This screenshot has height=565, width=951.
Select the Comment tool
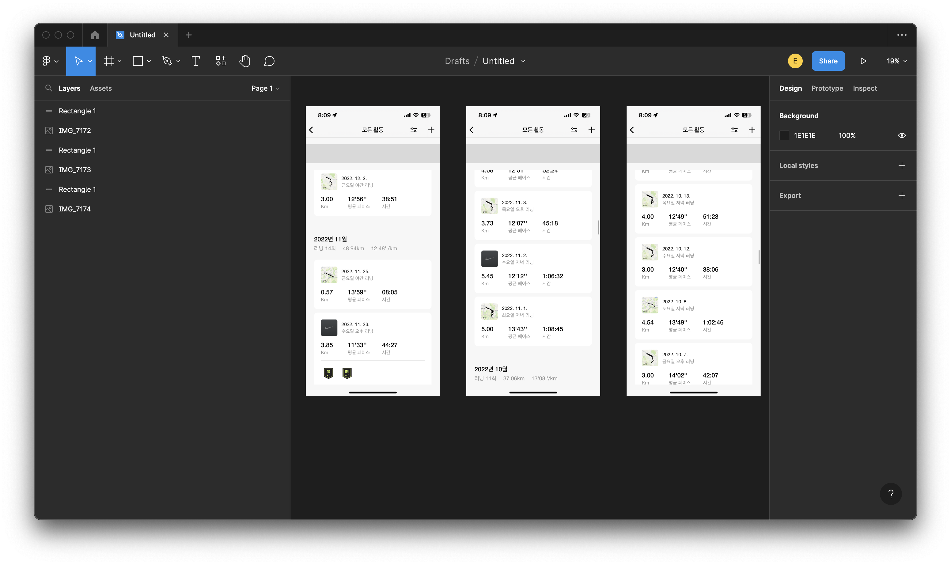[x=269, y=61]
